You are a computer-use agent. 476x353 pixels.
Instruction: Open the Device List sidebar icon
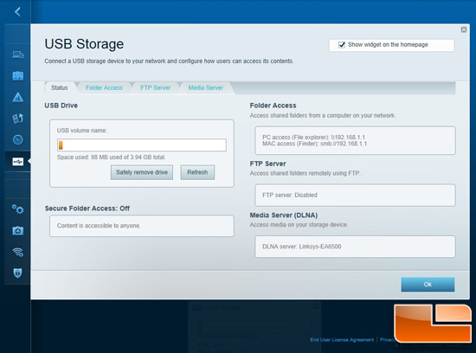point(18,55)
